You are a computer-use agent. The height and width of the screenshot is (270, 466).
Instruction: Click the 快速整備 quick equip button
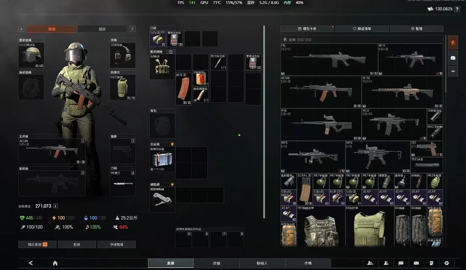click(116, 245)
